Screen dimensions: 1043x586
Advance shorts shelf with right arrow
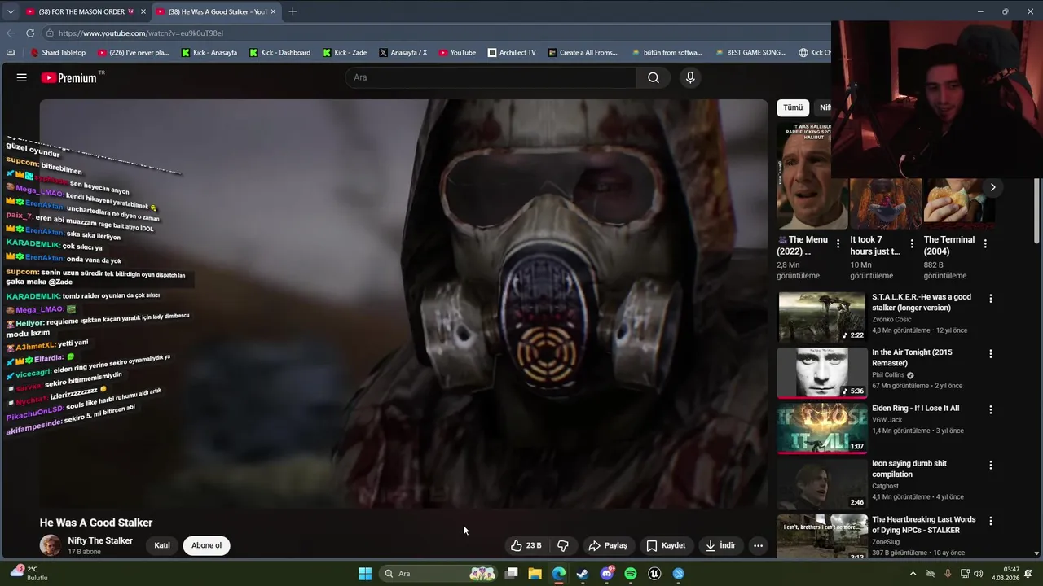pos(992,187)
